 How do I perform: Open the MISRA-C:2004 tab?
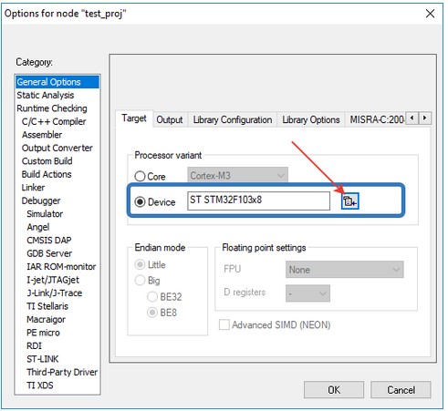click(x=377, y=119)
